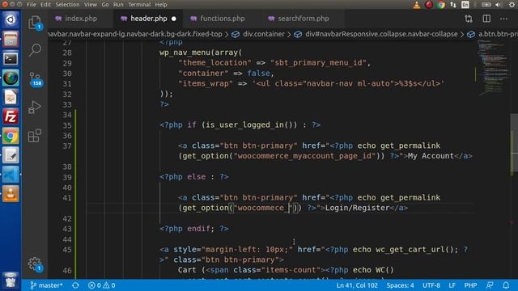Click the navbar.navbar-expand-lg breadcrumb
This screenshot has width=518, height=291.
135,34
